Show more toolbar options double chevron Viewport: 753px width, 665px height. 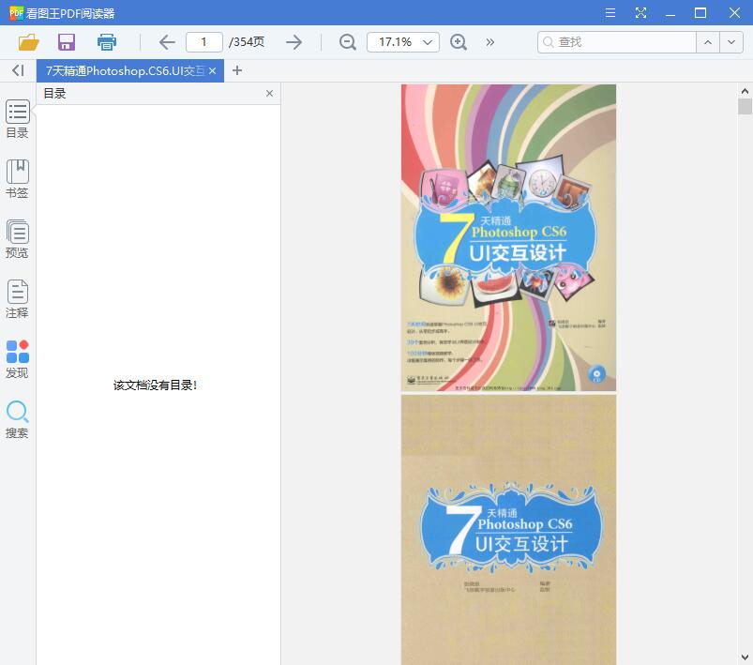(489, 42)
